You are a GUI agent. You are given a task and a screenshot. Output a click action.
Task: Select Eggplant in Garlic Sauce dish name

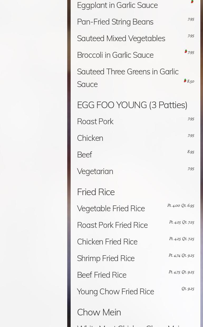tap(117, 5)
